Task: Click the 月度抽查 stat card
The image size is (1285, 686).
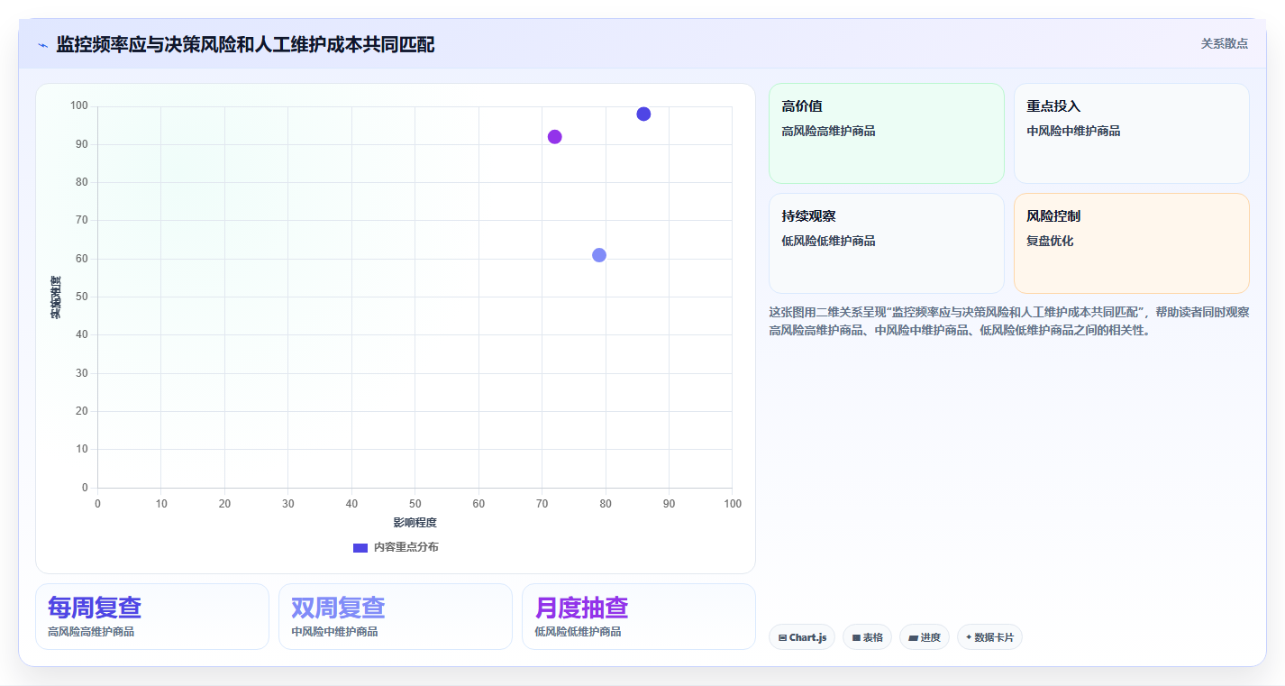Action: click(639, 617)
